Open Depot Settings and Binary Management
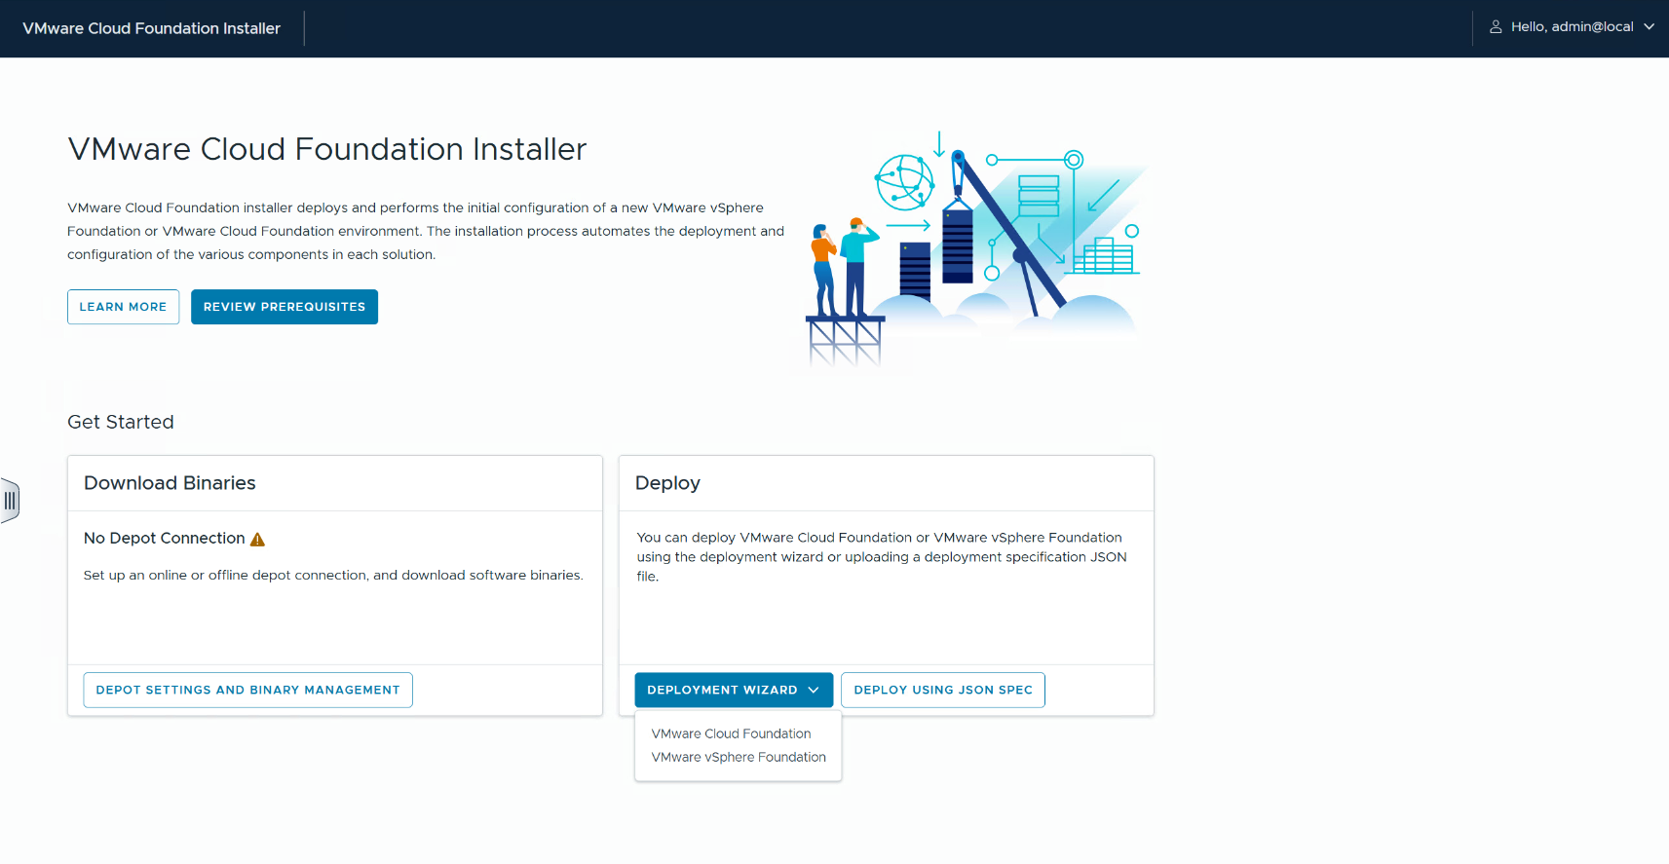Image resolution: width=1669 pixels, height=864 pixels. tap(247, 690)
